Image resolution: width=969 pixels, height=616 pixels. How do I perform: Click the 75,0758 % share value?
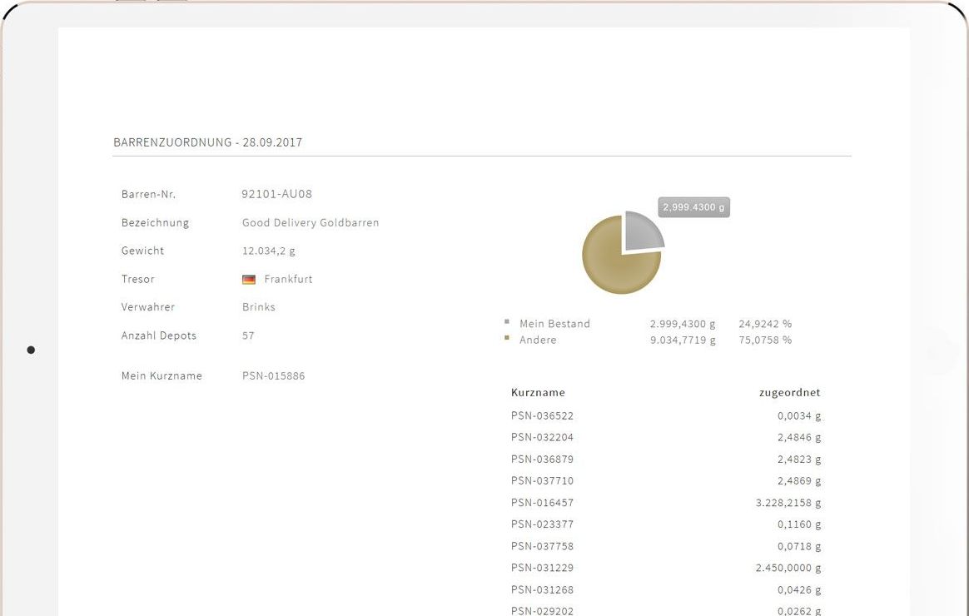point(765,340)
